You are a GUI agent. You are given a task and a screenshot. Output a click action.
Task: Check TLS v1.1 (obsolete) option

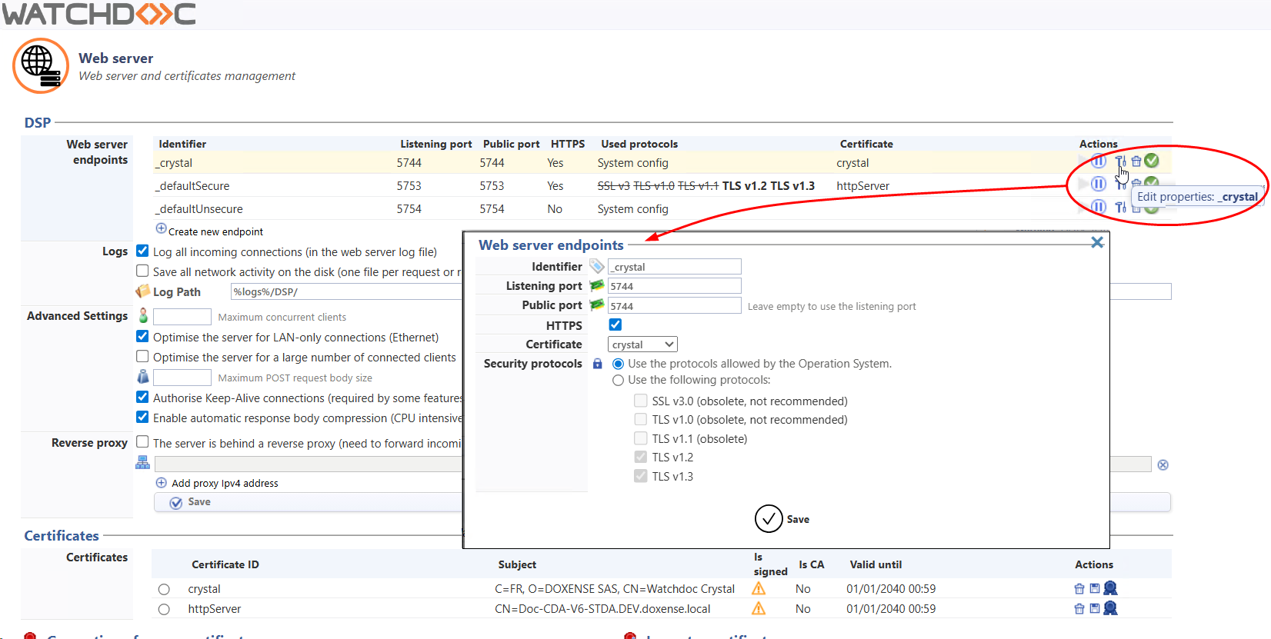641,438
